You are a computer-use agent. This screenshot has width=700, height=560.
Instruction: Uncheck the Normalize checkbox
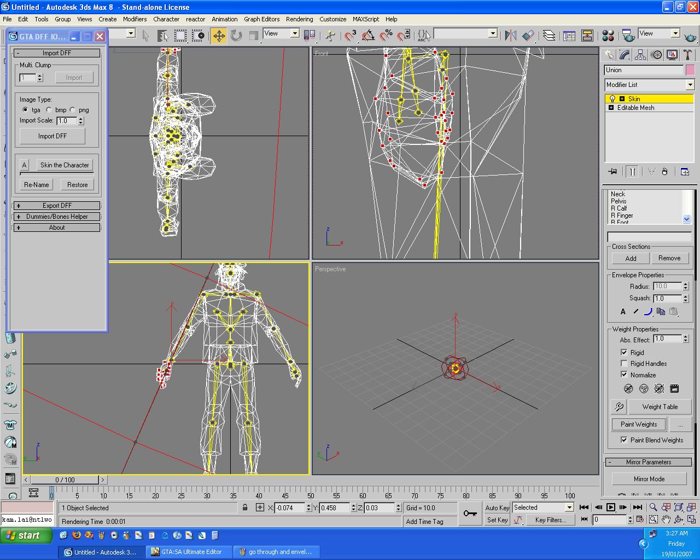click(x=624, y=375)
